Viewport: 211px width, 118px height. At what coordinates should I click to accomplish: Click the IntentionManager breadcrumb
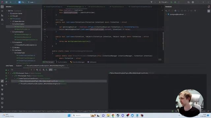pos(77,62)
